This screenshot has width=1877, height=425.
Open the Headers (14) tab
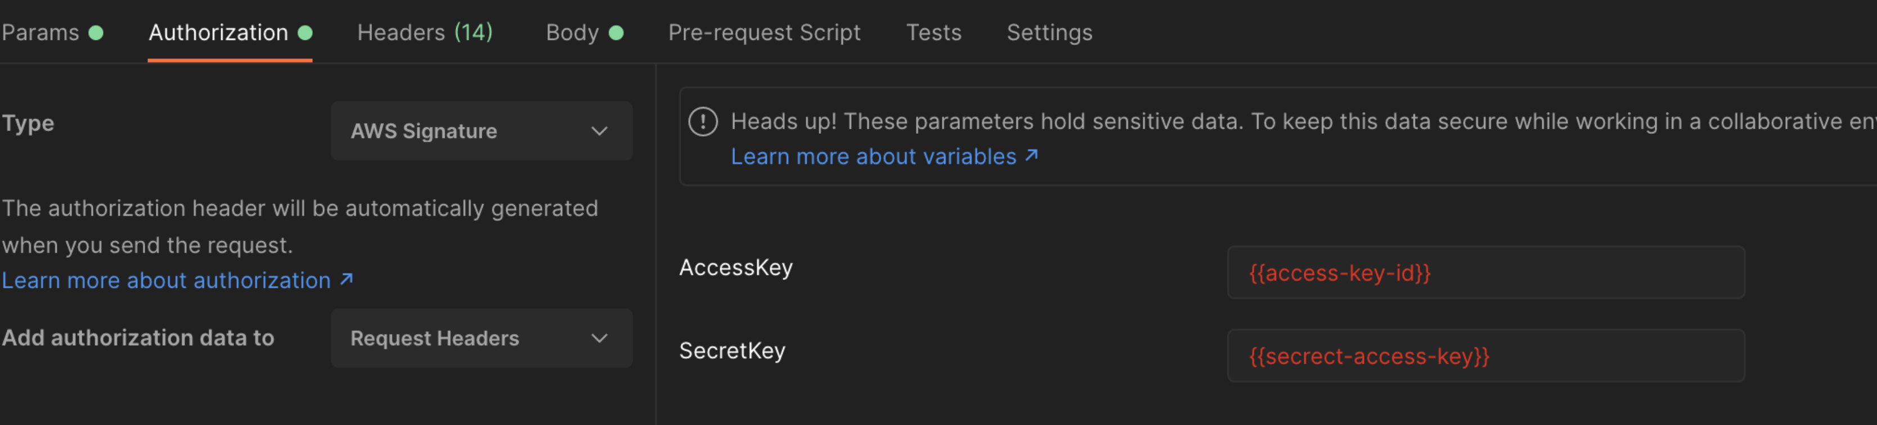(x=425, y=33)
